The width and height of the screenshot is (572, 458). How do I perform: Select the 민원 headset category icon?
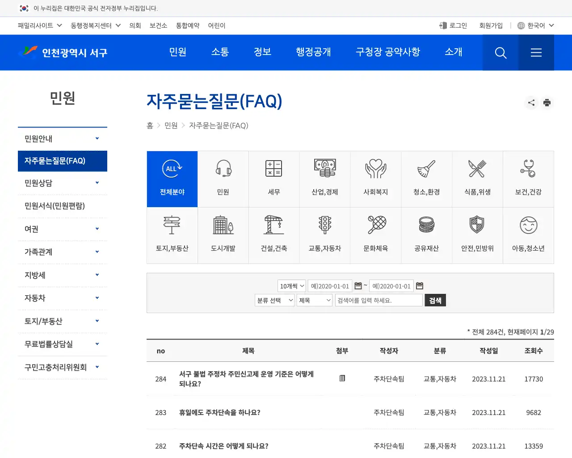point(223,179)
